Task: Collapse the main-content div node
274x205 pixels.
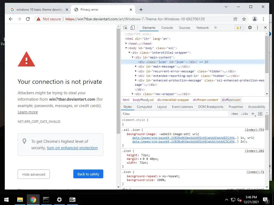Action: [x=132, y=57]
